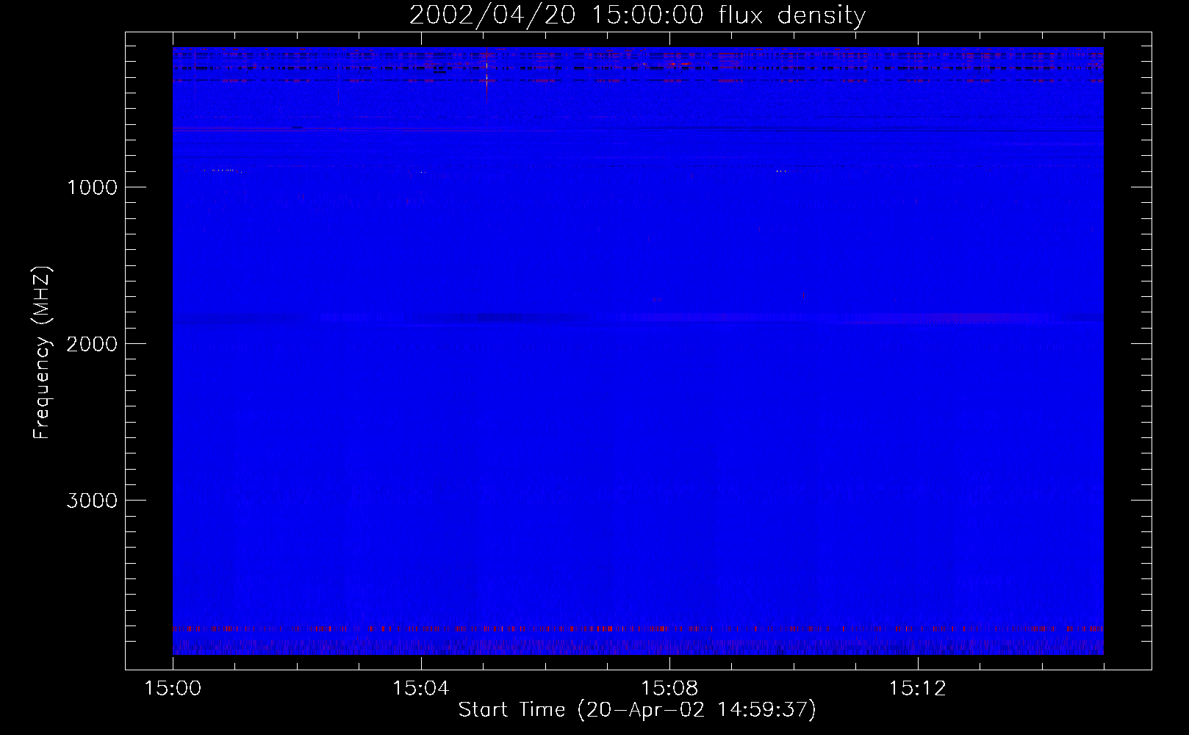Image resolution: width=1189 pixels, height=735 pixels.
Task: Select the 1000 MHz tick label
Action: click(x=92, y=187)
